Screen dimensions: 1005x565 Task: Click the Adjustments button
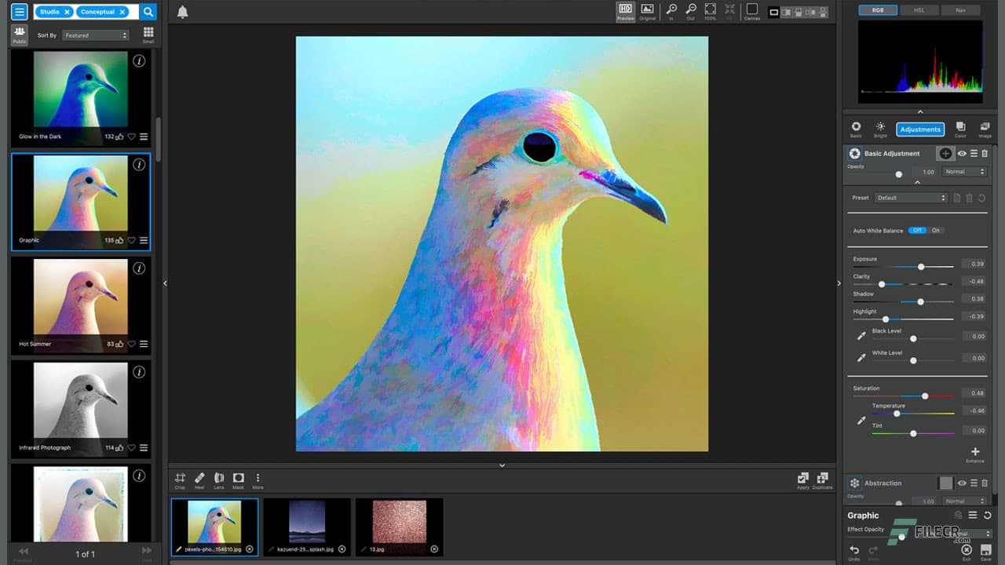point(919,129)
